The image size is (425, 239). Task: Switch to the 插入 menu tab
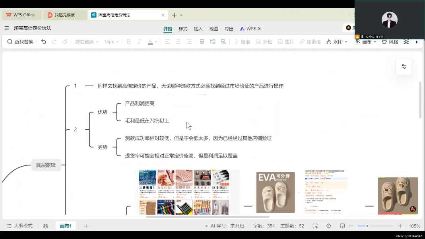click(x=198, y=29)
